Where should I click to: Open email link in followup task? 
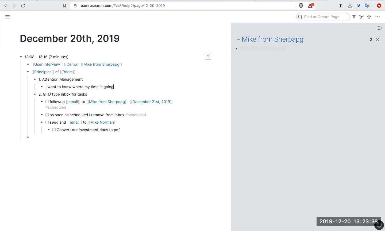(73, 102)
